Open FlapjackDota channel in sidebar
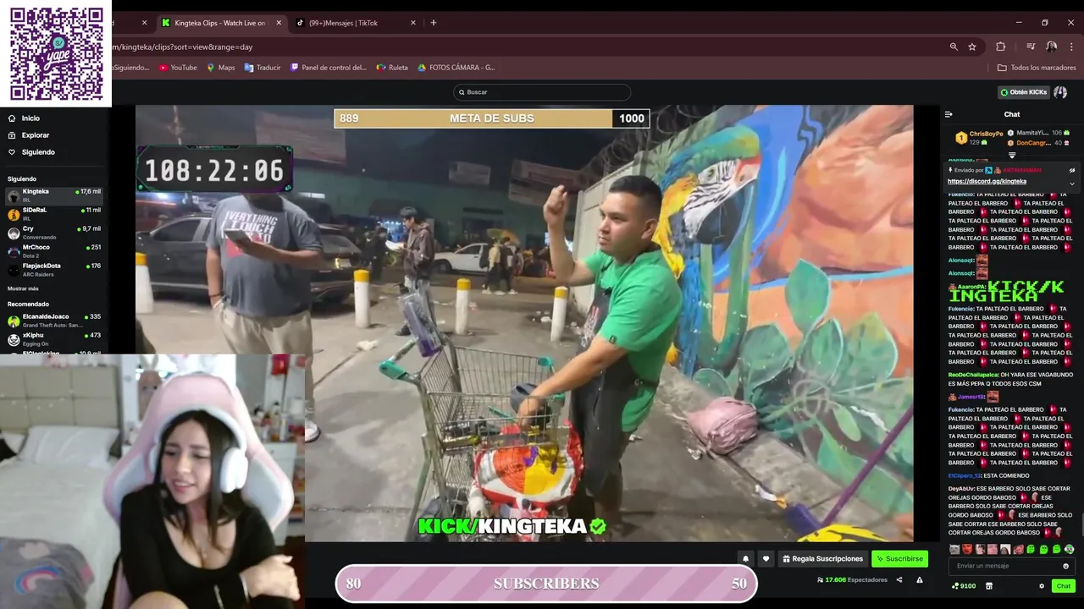Screen dimensions: 1084x609 point(55,270)
